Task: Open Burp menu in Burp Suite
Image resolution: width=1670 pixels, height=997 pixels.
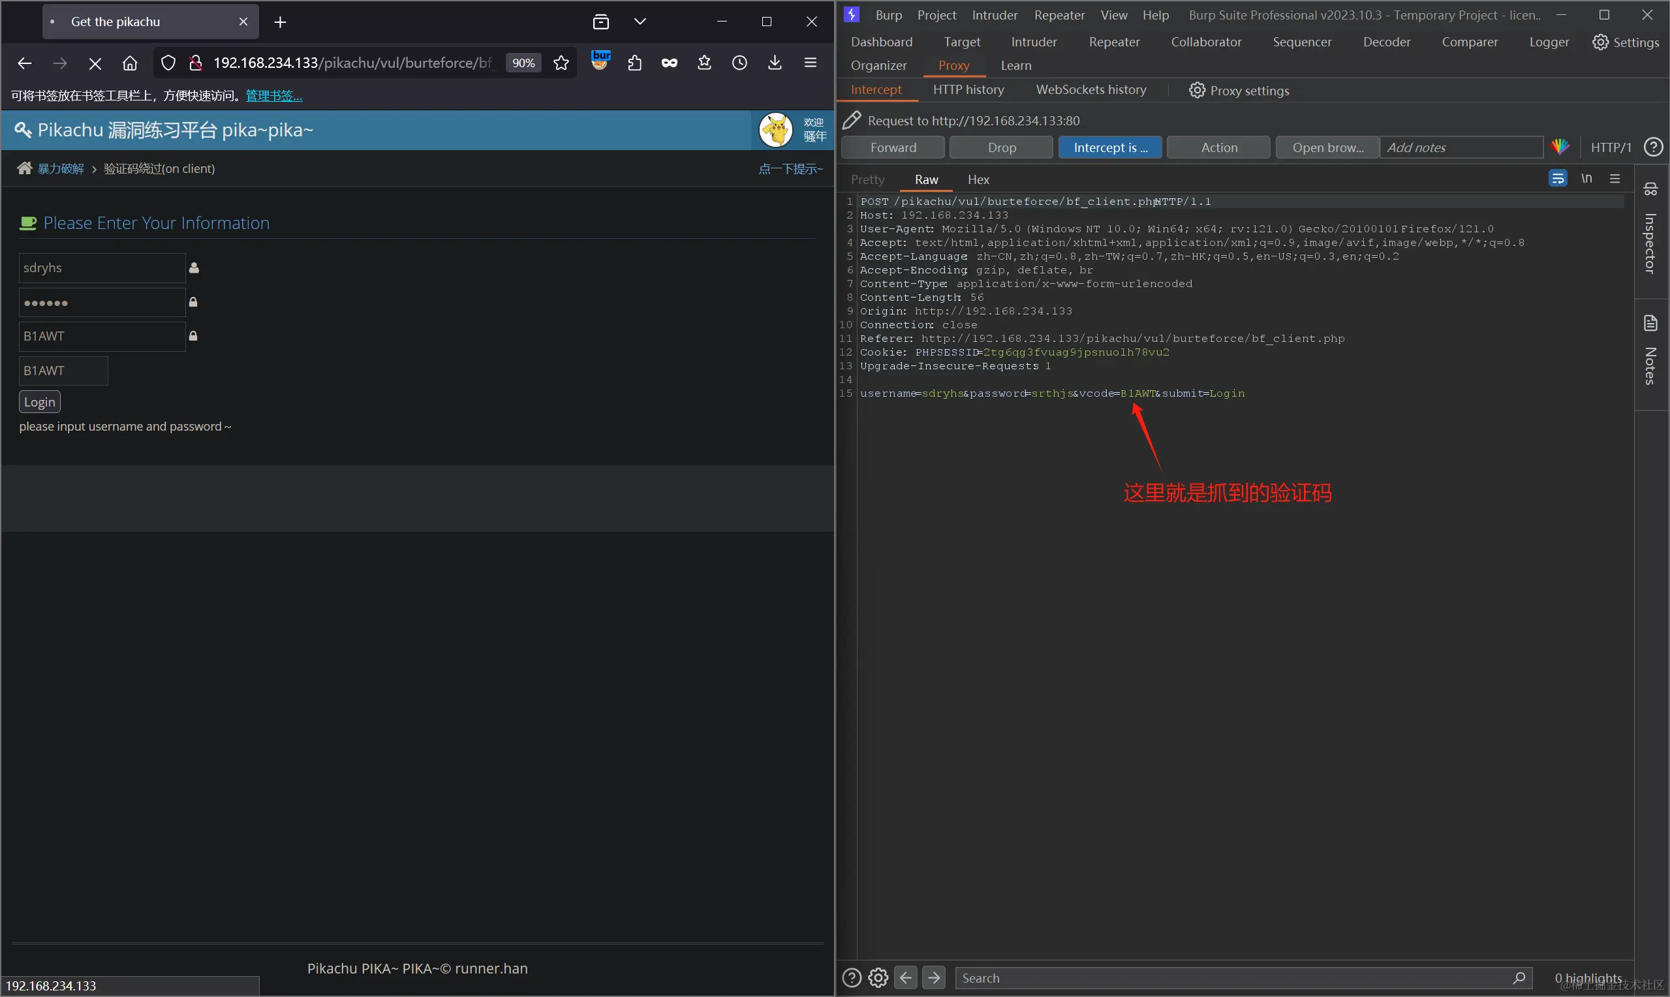Action: [x=888, y=15]
